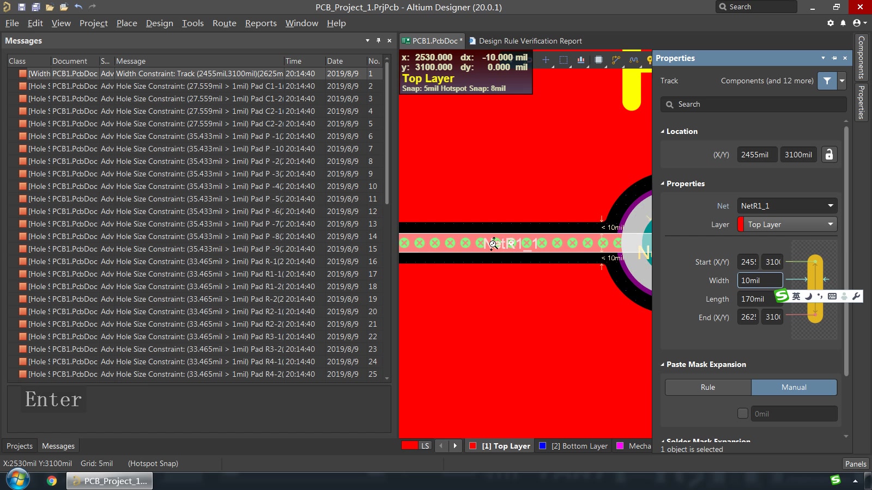Collapse the Paste Mask Expansion section
872x490 pixels.
[663, 364]
